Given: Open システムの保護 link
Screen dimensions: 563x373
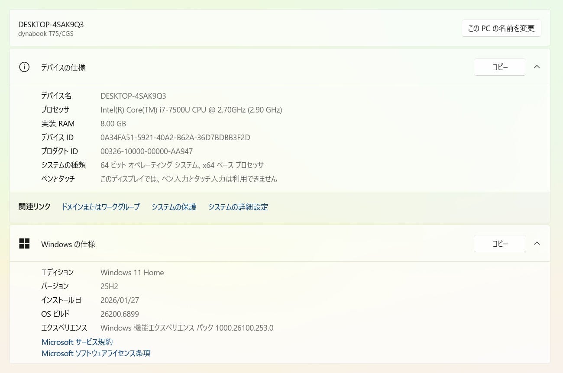Looking at the screenshot, I should tap(174, 207).
